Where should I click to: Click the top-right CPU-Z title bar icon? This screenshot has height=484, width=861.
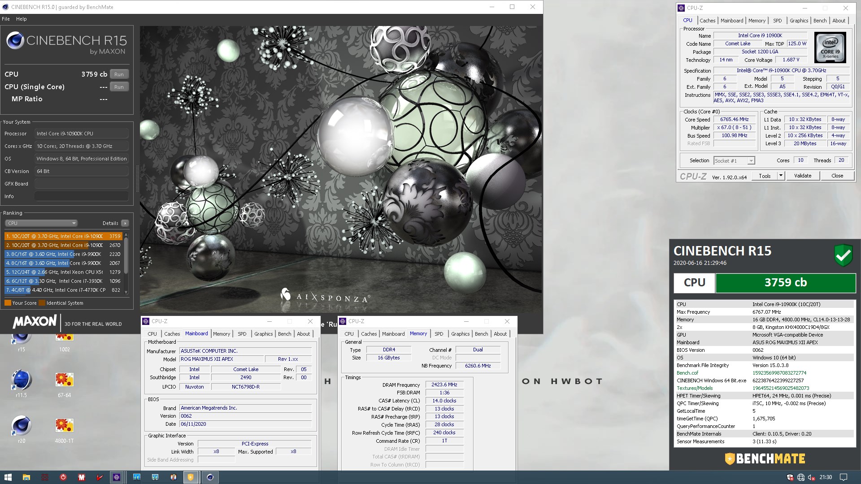[x=681, y=8]
